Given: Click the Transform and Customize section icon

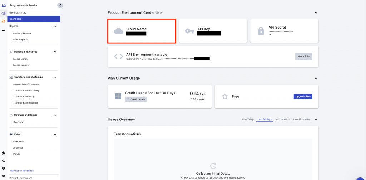Looking at the screenshot, I should click(11, 77).
